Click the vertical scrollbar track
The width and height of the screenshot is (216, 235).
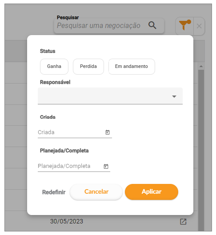coord(201,150)
